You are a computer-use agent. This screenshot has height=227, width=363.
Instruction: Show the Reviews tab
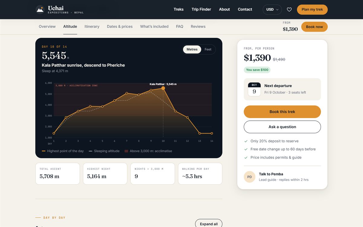point(198,27)
